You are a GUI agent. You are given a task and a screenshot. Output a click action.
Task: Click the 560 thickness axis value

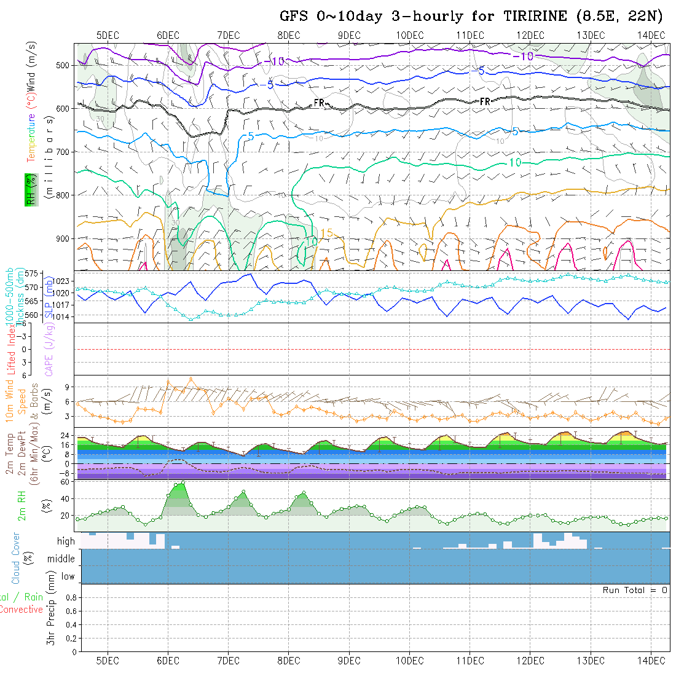[x=31, y=315]
